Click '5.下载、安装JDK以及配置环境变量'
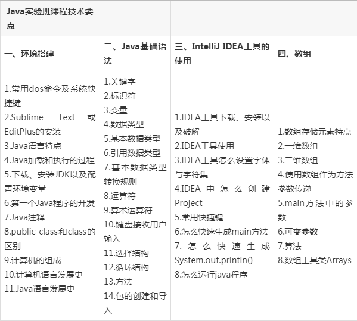The width and height of the screenshot is (357, 321). coord(50,182)
